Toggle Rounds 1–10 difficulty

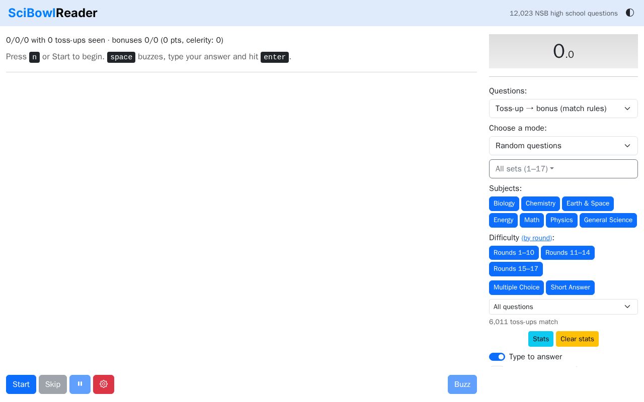coord(514,253)
